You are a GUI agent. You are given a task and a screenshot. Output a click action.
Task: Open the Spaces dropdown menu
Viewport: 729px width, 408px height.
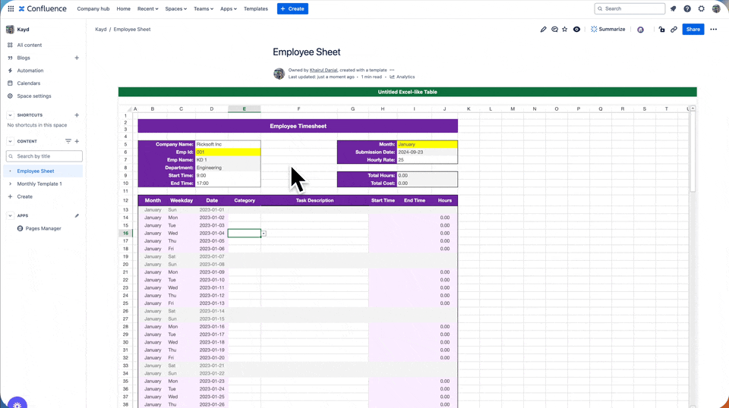point(175,9)
